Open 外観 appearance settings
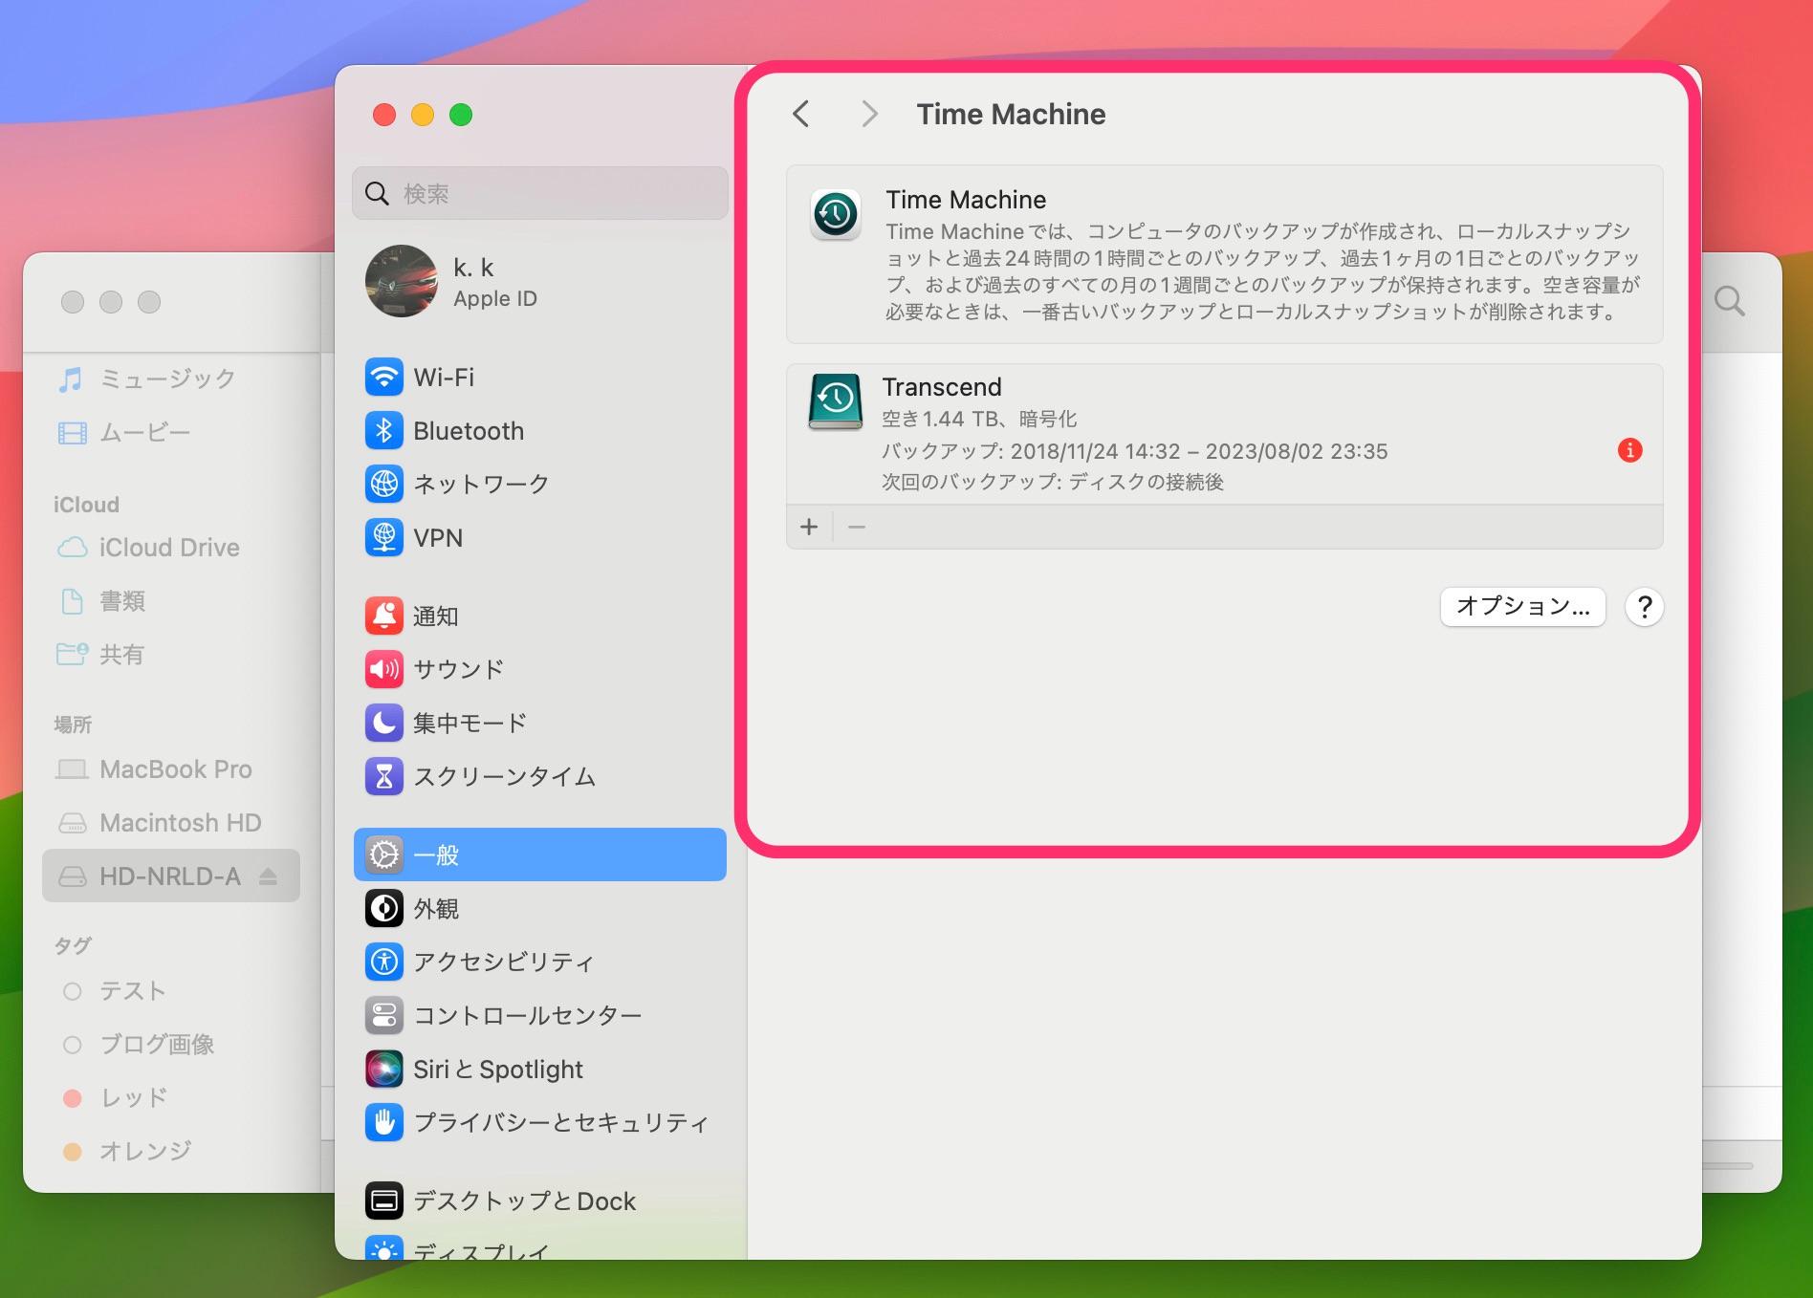The width and height of the screenshot is (1813, 1298). [x=539, y=909]
